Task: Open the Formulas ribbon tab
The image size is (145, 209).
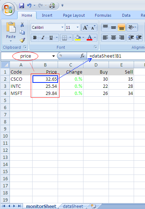Action: [103, 15]
